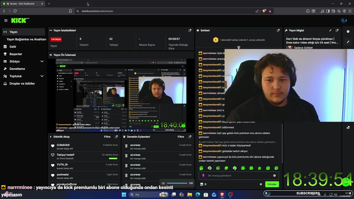Mute the preview speaker icon
The height and width of the screenshot is (199, 354).
pos(163,183)
